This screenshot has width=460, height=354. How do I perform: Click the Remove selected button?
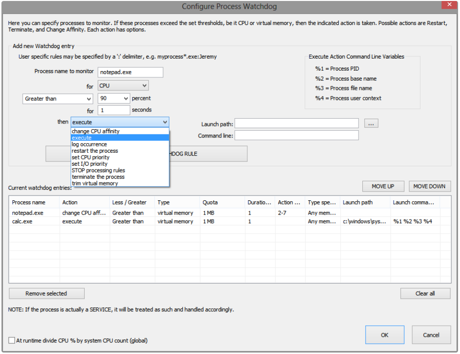tap(46, 293)
